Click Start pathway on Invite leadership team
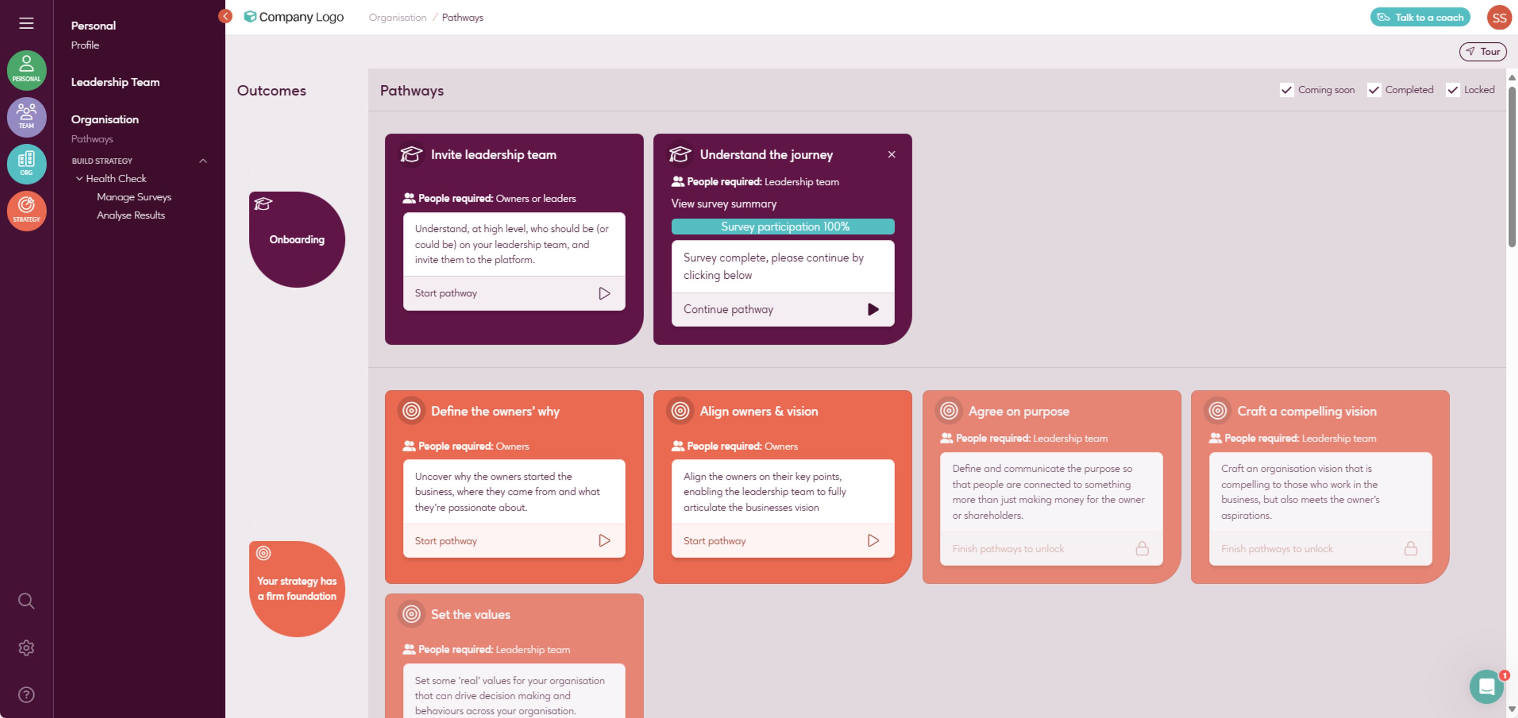Image resolution: width=1518 pixels, height=718 pixels. tap(446, 294)
